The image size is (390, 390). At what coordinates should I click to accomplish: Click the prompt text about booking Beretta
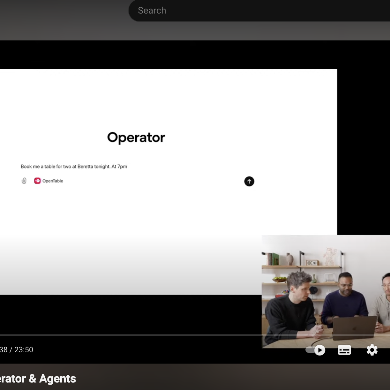pyautogui.click(x=74, y=166)
